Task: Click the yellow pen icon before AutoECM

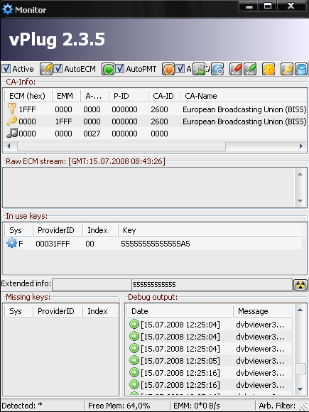Action: (x=46, y=70)
